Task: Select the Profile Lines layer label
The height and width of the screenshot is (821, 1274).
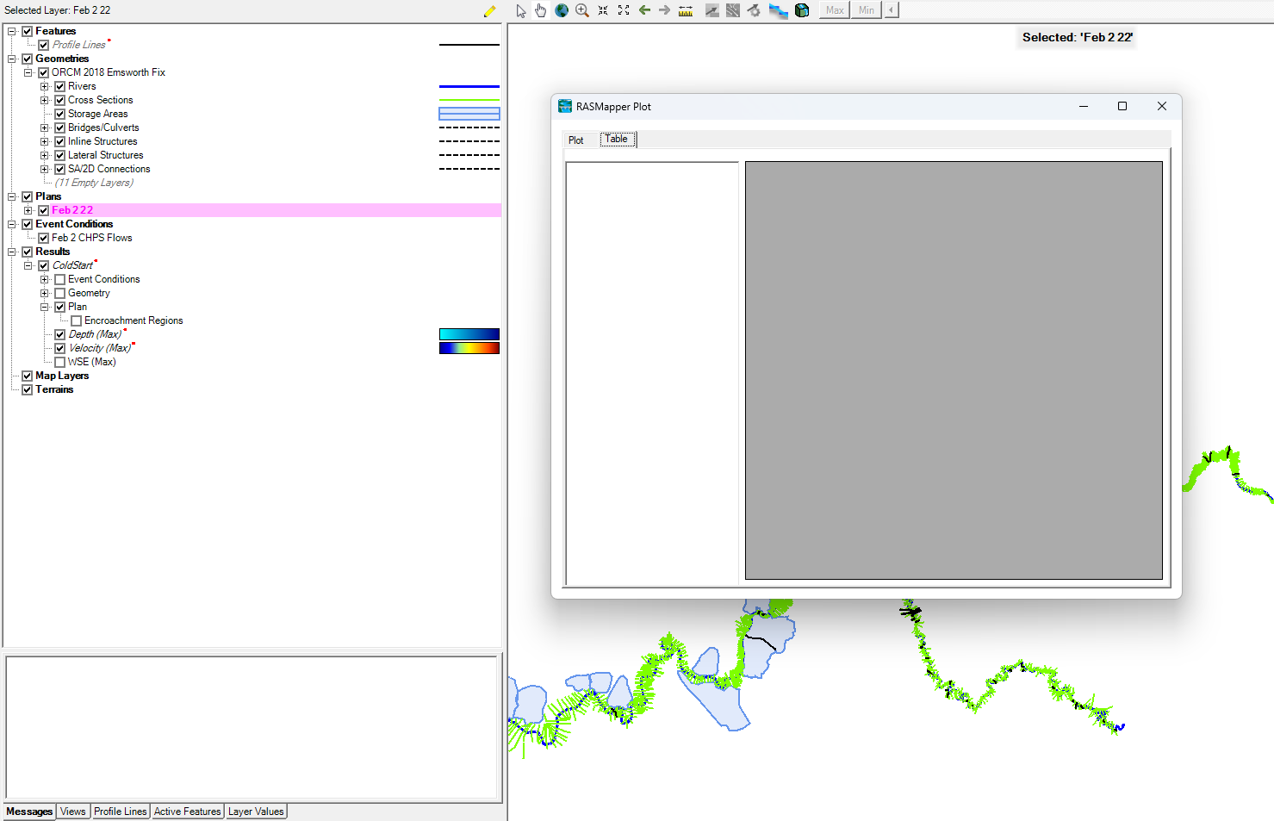Action: coord(79,45)
